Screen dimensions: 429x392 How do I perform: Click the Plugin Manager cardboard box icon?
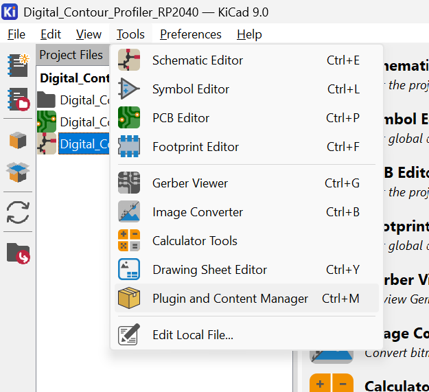tap(129, 298)
